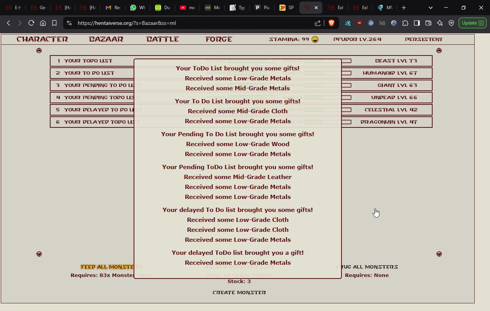The height and width of the screenshot is (311, 490).
Task: Toggle the browser sidebar panel
Action: (417, 23)
